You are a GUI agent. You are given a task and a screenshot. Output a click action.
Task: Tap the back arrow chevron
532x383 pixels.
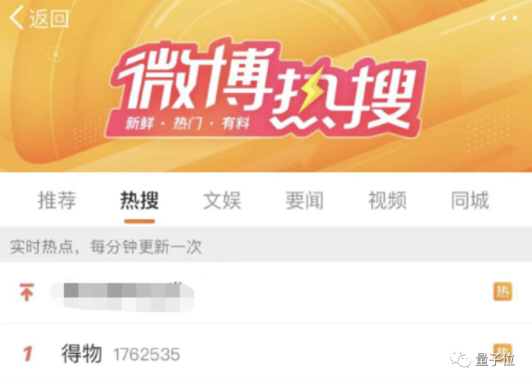coord(16,17)
